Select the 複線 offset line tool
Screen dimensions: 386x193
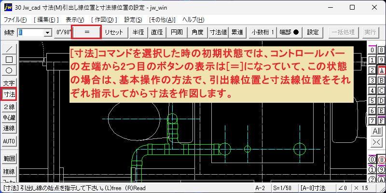[x=9, y=171]
